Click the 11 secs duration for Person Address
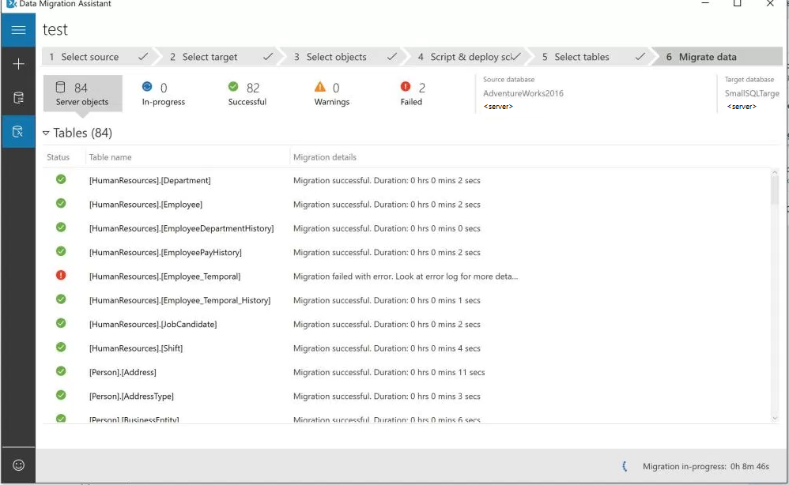Image resolution: width=789 pixels, height=485 pixels. click(471, 372)
